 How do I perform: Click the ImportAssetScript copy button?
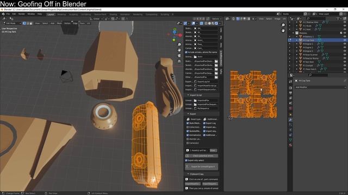192,184
